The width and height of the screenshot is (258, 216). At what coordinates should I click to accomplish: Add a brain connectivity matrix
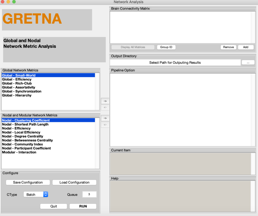tap(246, 47)
